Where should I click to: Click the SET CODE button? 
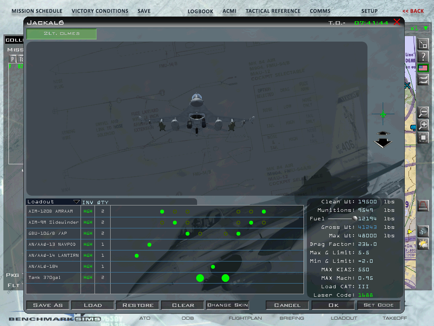(378, 305)
